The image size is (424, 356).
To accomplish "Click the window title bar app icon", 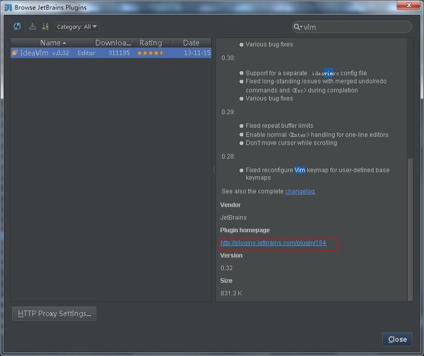I will [8, 7].
